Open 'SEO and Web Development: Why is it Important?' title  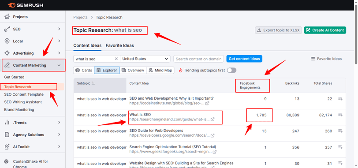[172, 98]
